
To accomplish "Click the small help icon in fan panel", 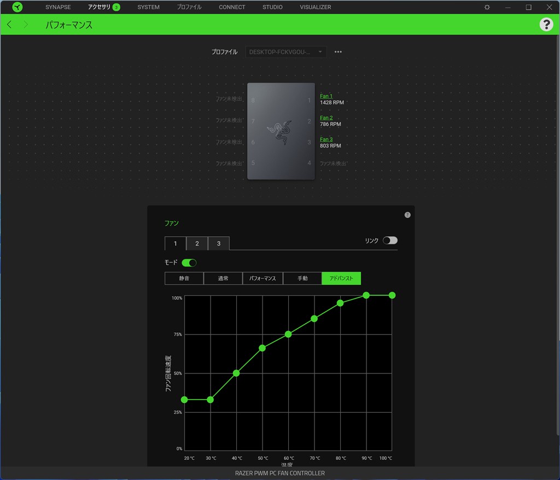I will pyautogui.click(x=407, y=215).
